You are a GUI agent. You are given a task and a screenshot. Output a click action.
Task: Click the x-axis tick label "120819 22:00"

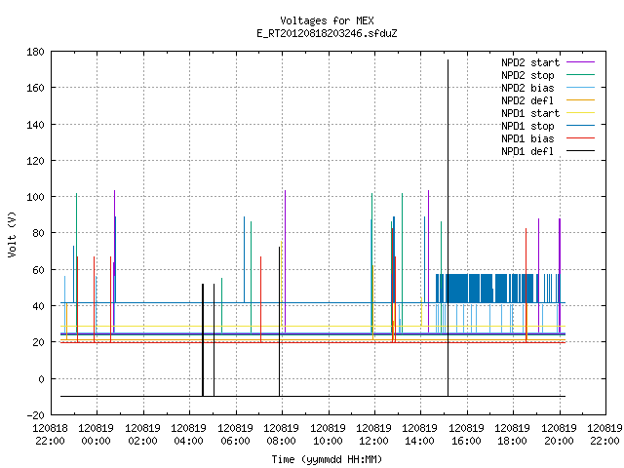(x=604, y=435)
